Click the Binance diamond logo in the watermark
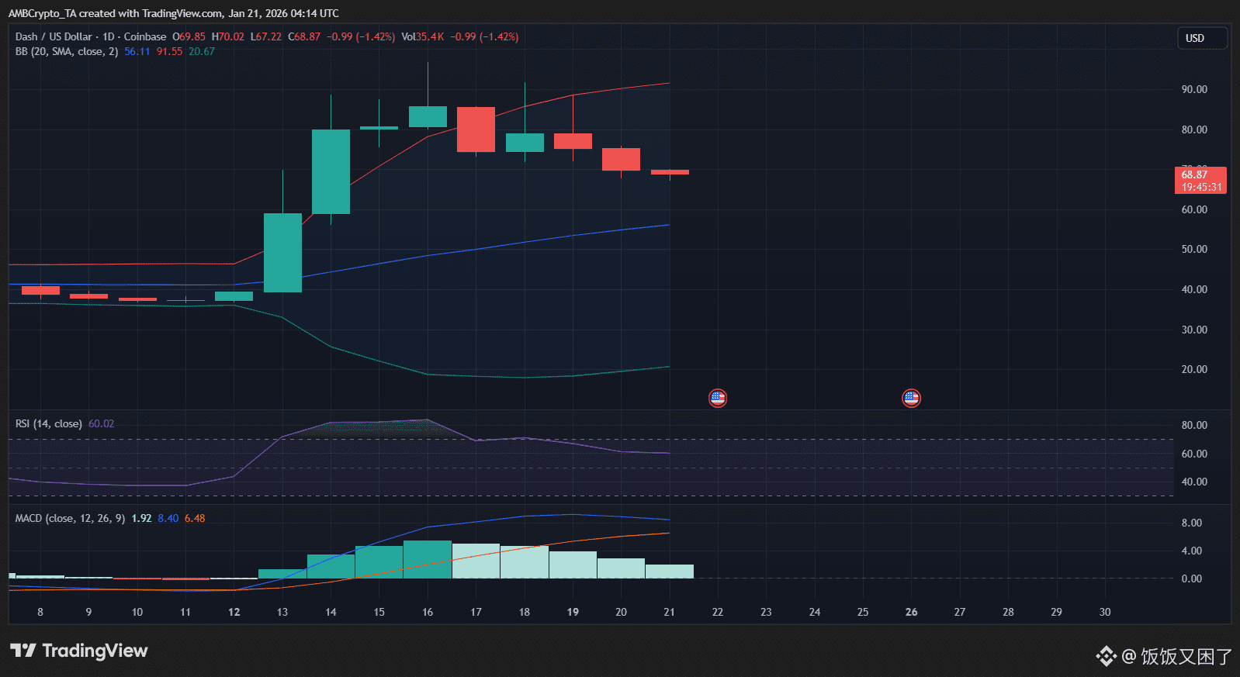 pos(1106,656)
